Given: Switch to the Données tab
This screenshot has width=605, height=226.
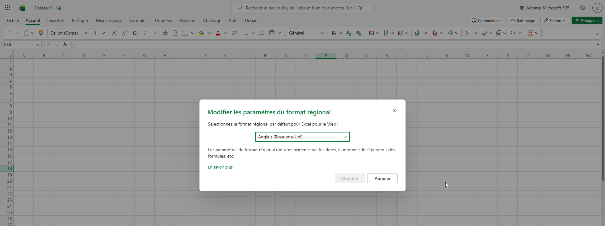Looking at the screenshot, I should pyautogui.click(x=163, y=20).
